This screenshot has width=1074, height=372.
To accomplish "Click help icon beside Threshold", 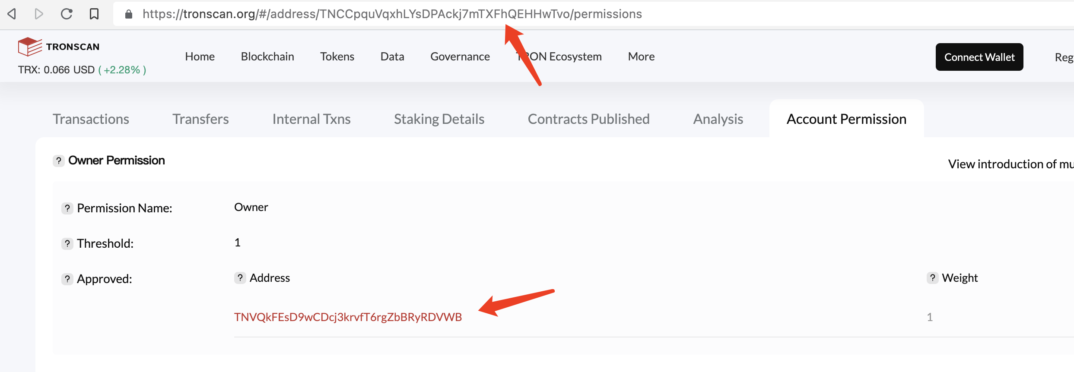I will click(x=67, y=244).
